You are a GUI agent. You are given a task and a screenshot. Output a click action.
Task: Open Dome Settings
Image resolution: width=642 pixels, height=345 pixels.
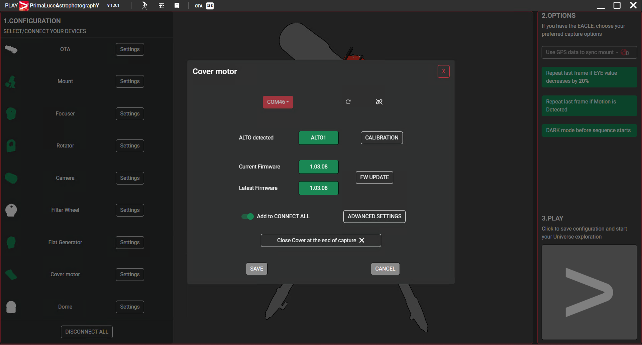click(x=130, y=307)
